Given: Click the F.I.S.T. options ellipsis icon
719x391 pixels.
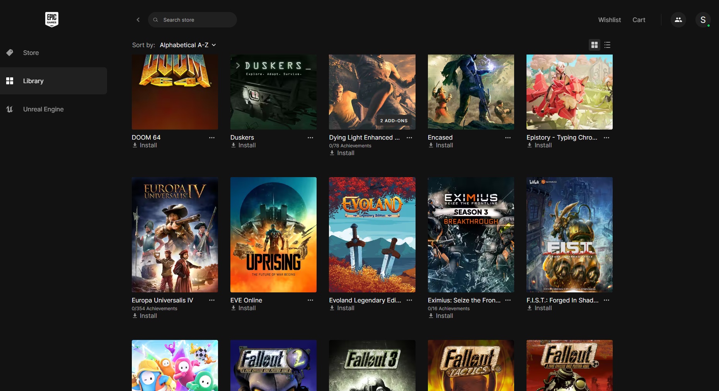Looking at the screenshot, I should coord(607,300).
